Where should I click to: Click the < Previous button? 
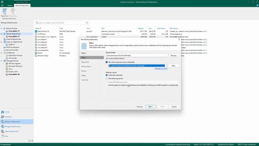click(x=139, y=107)
